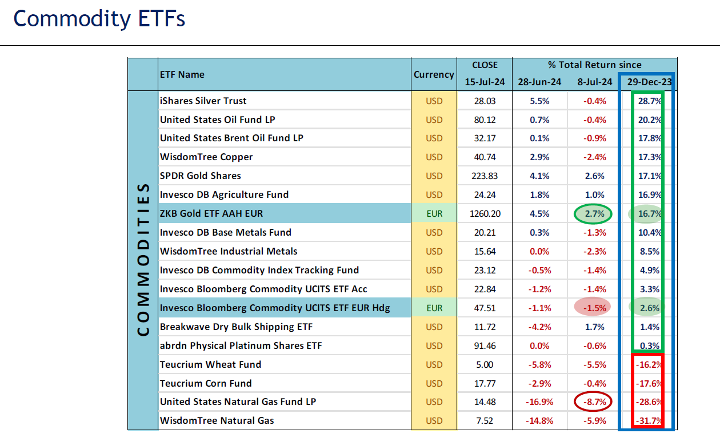Screen dimensions: 720x441
Task: Select the ETF Name column header
Action: (x=182, y=74)
